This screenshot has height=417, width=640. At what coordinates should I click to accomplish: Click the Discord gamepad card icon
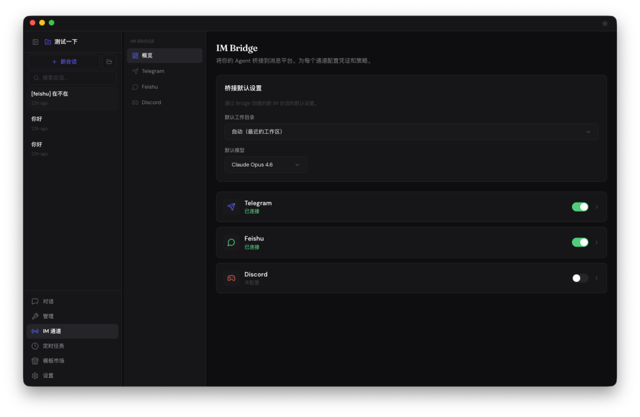(x=231, y=278)
